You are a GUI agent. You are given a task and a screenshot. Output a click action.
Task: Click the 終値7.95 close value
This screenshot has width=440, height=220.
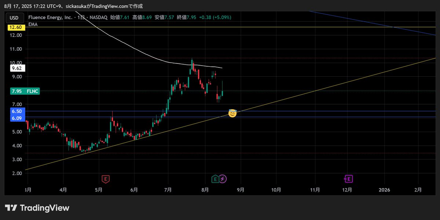[187, 17]
